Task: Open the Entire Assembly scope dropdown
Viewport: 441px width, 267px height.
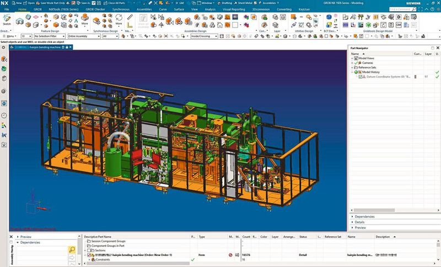Action: (x=84, y=36)
